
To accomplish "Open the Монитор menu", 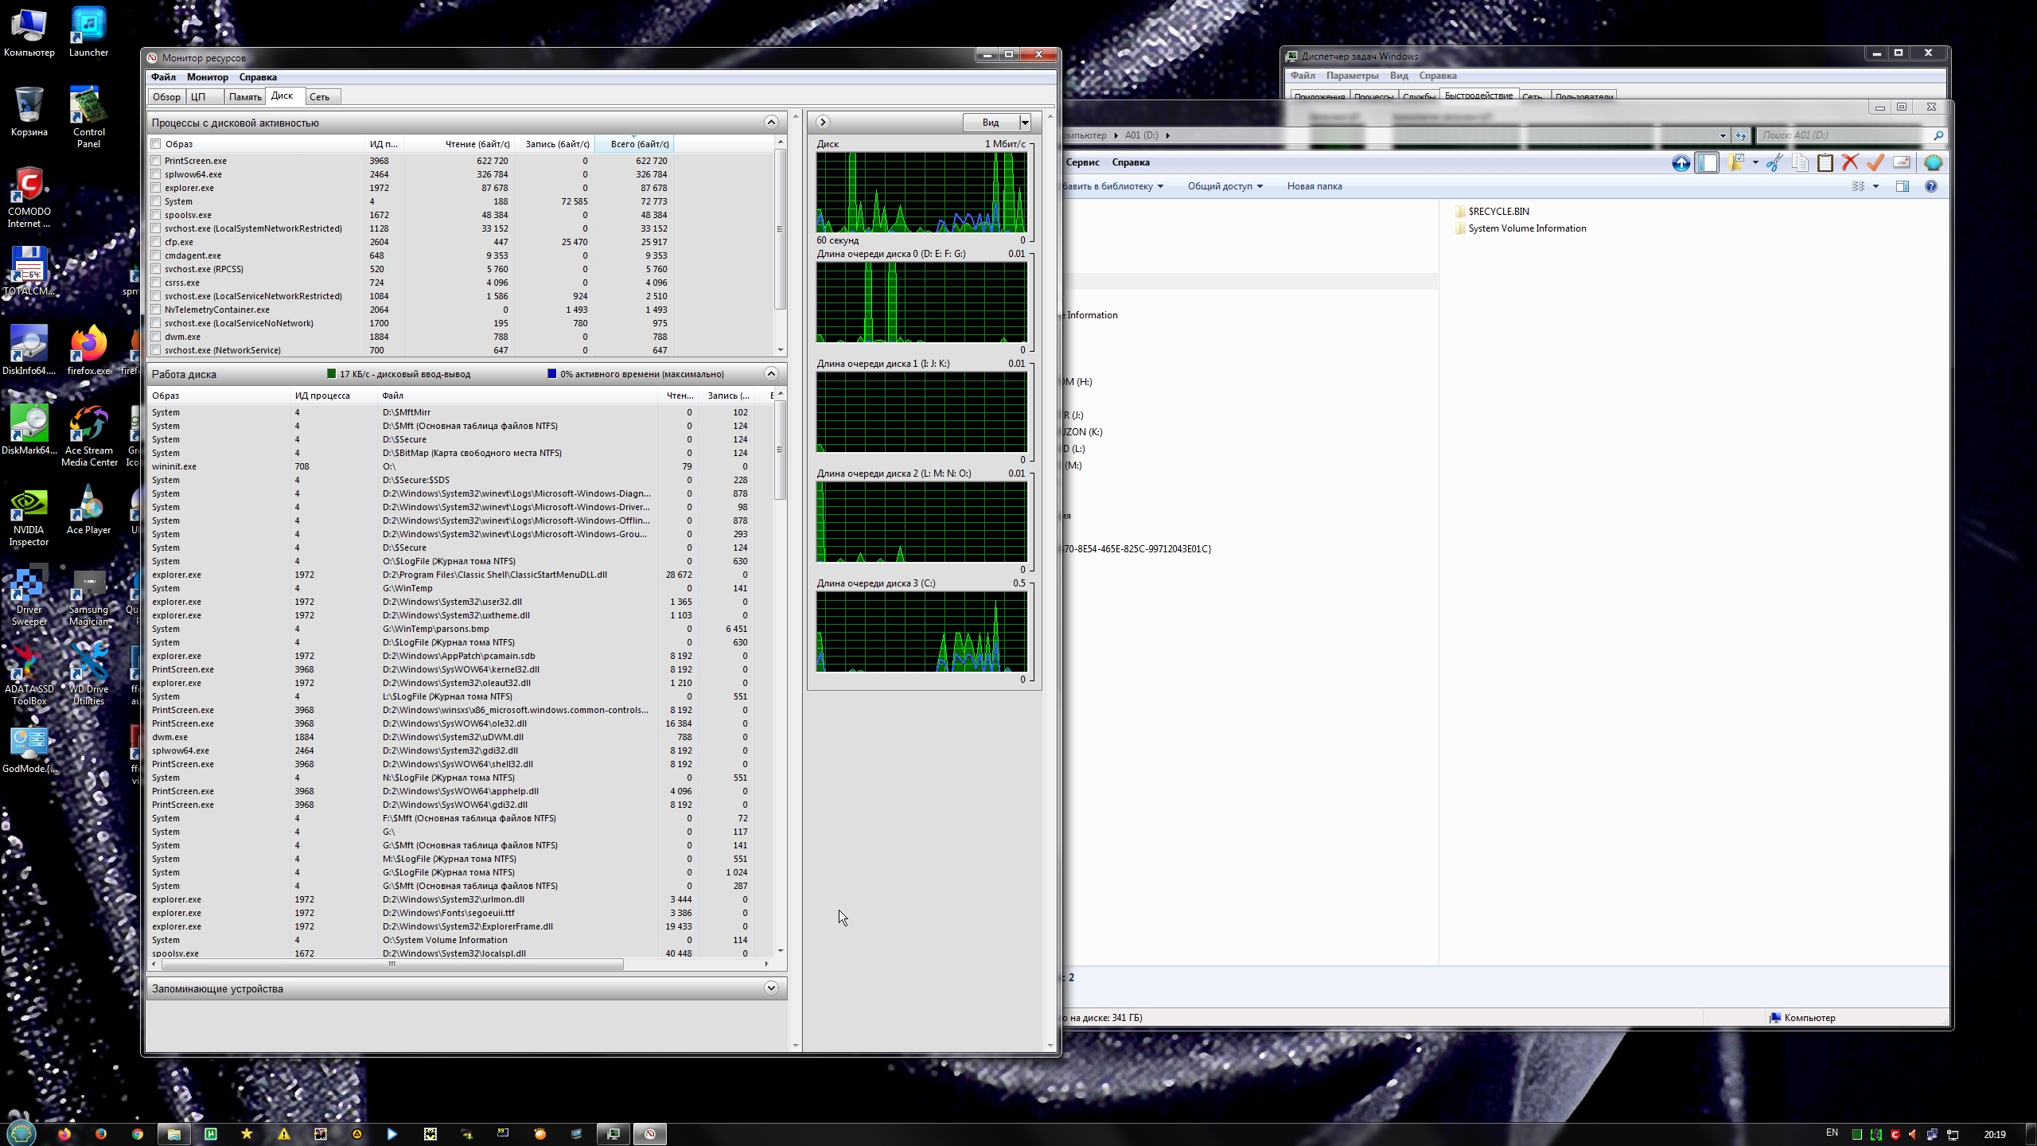I will pos(207,77).
